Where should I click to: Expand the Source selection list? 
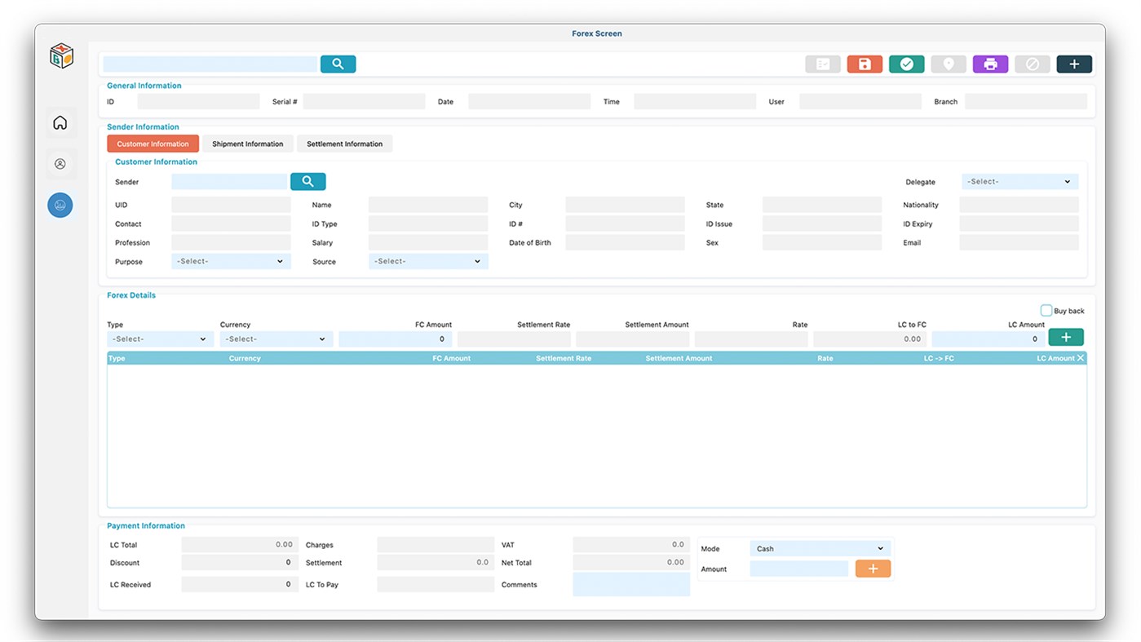click(427, 261)
